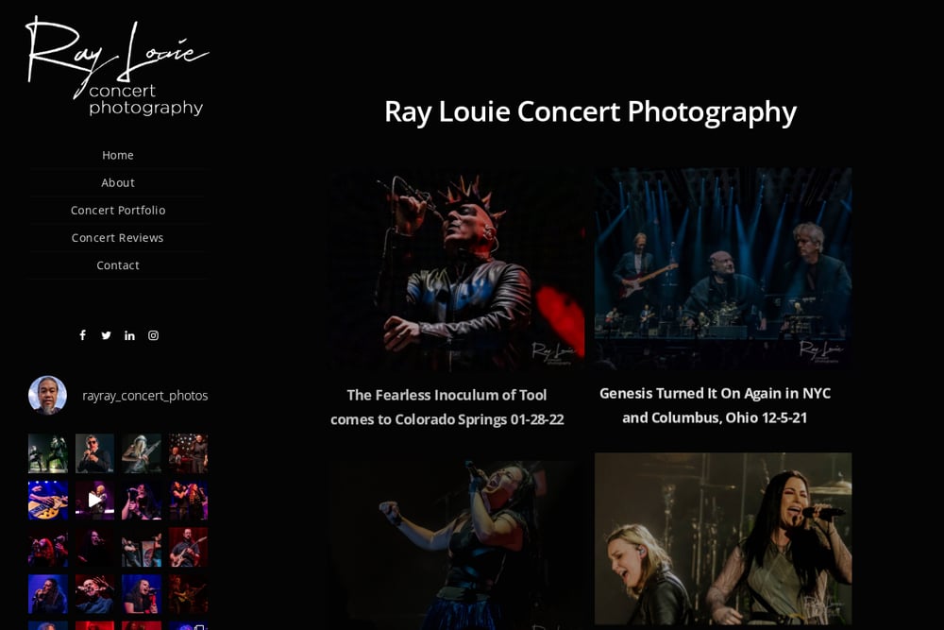Open the About page
The image size is (944, 630).
point(118,182)
